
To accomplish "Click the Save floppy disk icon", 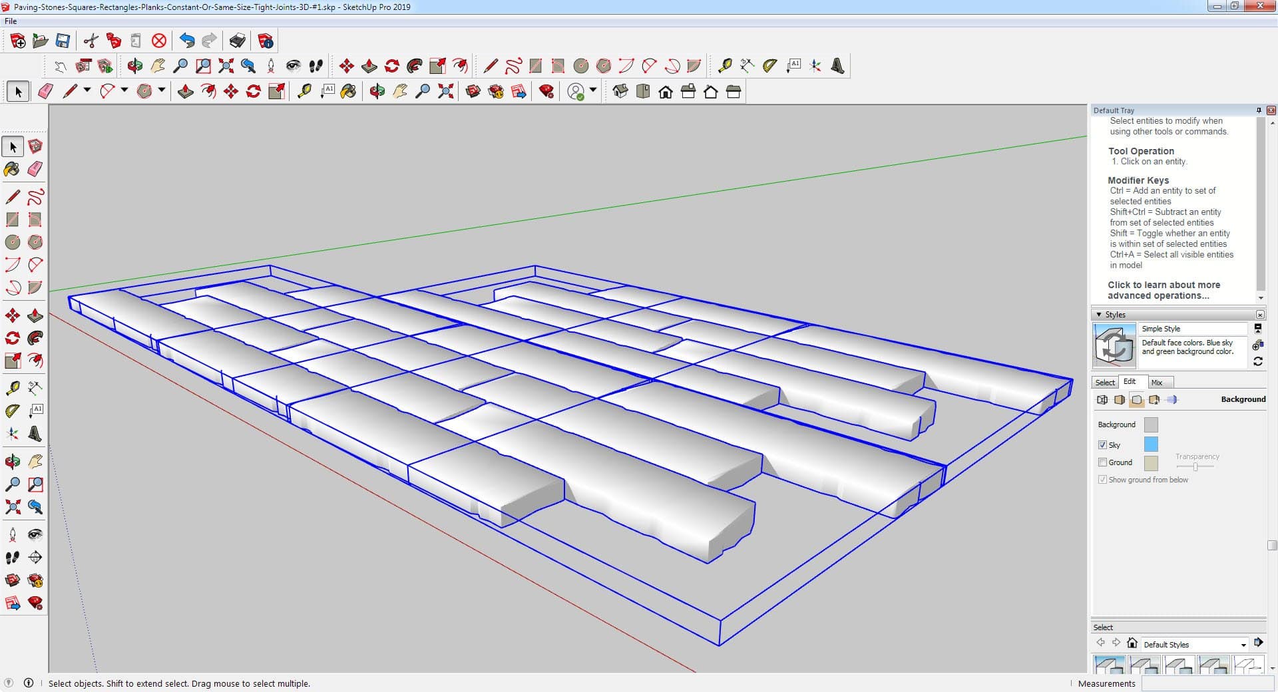I will (63, 41).
